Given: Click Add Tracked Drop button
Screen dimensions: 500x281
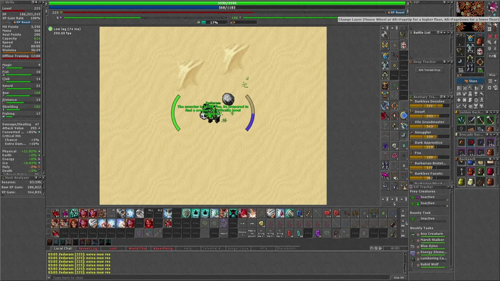Looking at the screenshot, I should (429, 70).
